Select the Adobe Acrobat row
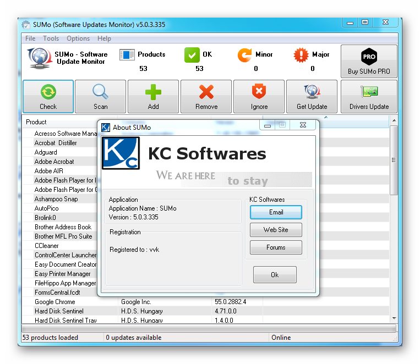 (54, 162)
